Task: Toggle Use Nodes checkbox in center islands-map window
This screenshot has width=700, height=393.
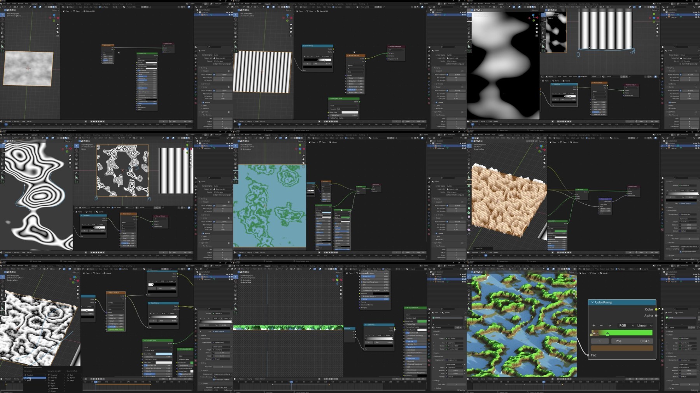Action: click(346, 138)
